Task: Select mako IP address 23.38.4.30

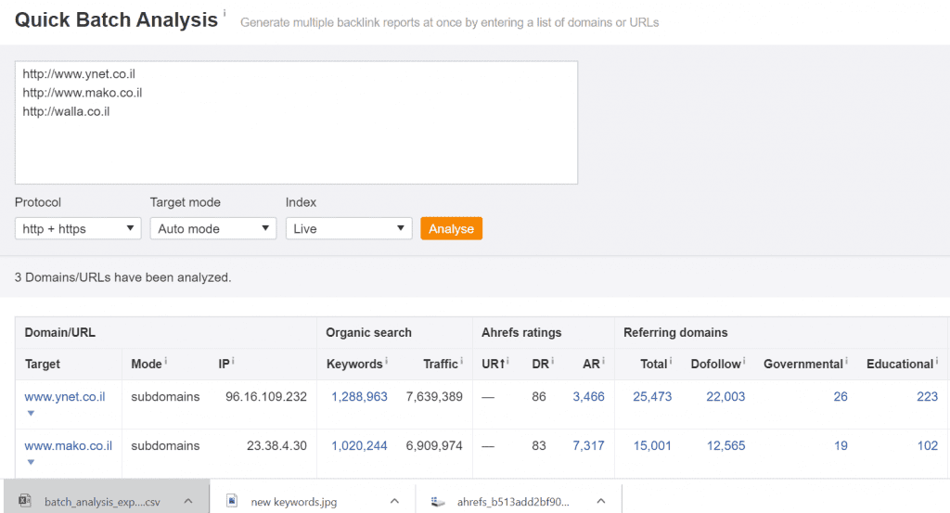Action: click(276, 446)
